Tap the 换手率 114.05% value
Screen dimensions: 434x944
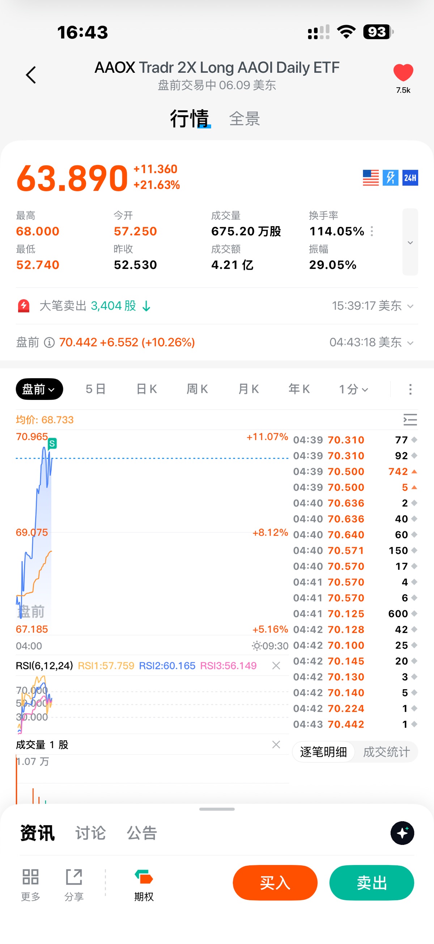(x=337, y=231)
